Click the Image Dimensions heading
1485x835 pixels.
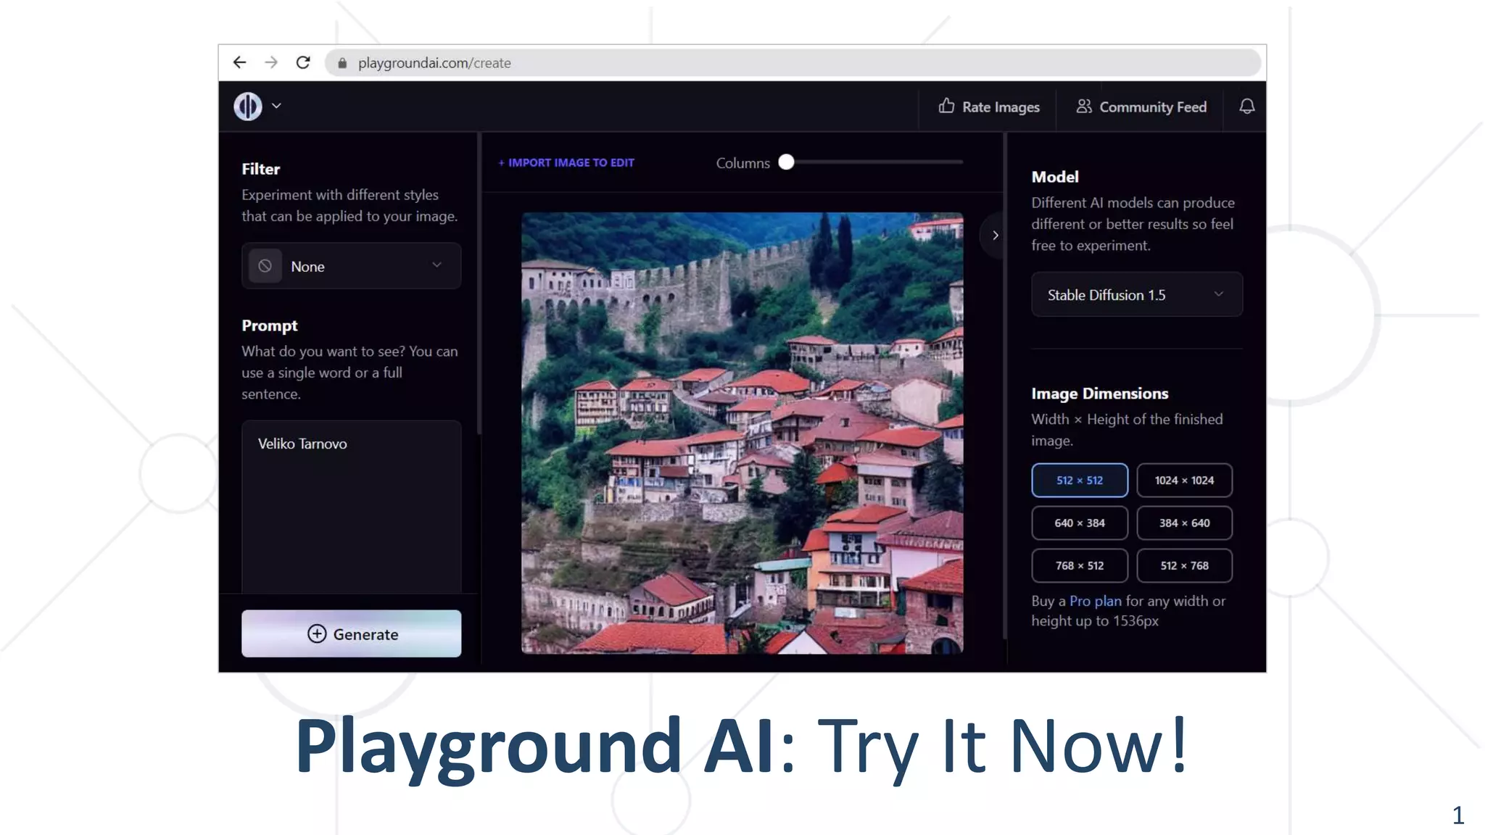tap(1100, 394)
